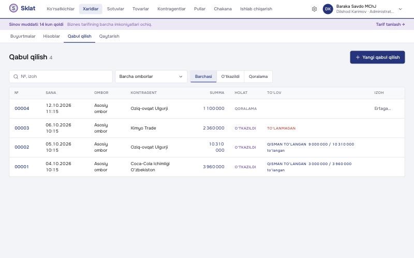Open the Barcha omborlar warehouse dropdown
The height and width of the screenshot is (258, 414).
pyautogui.click(x=151, y=76)
